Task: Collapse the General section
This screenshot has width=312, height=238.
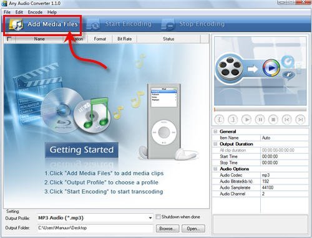Action: pyautogui.click(x=215, y=131)
